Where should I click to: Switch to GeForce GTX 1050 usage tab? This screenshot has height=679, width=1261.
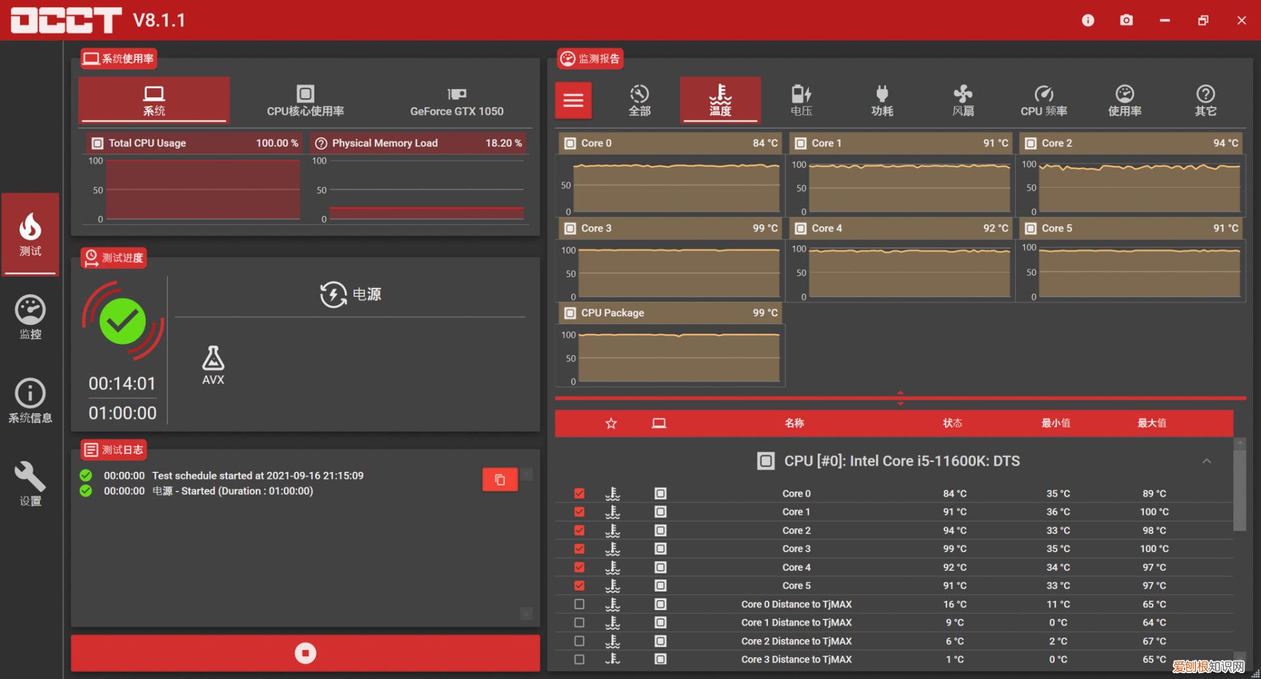click(456, 100)
